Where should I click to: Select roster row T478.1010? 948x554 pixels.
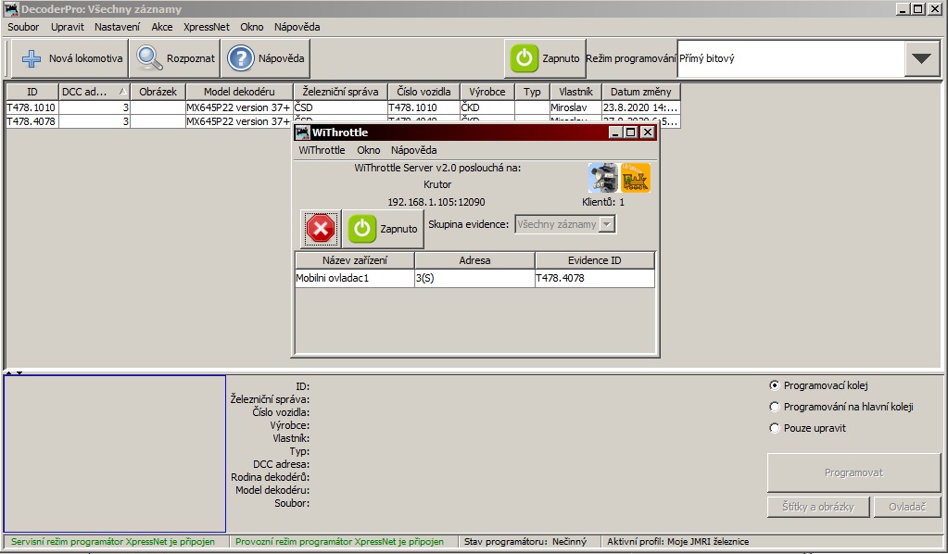343,107
